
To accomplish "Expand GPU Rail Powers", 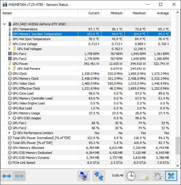I will click(9, 69).
